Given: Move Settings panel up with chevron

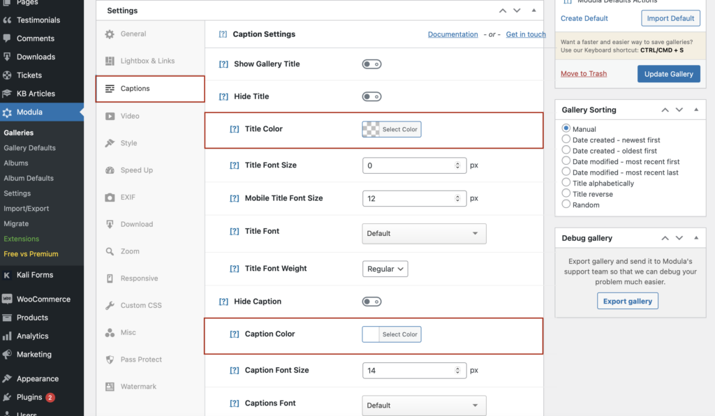Looking at the screenshot, I should 503,10.
